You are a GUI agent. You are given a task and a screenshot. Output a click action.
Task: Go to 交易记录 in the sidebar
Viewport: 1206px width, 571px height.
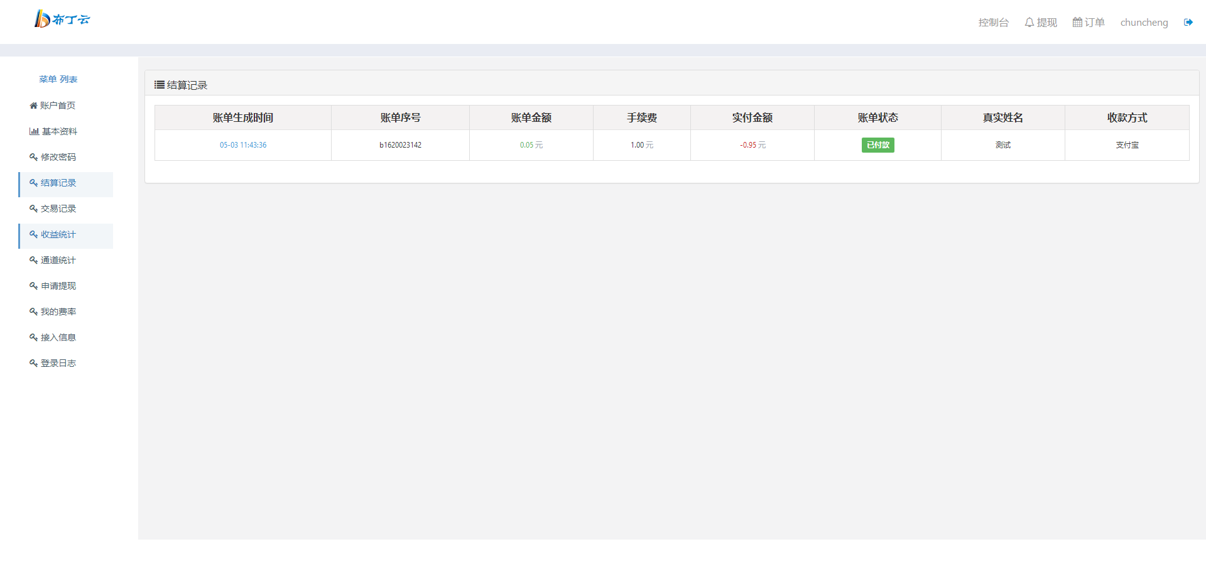(58, 209)
